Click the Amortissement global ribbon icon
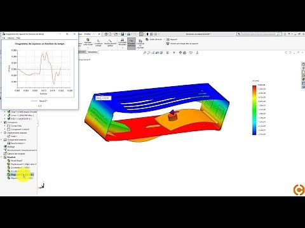 110,42
